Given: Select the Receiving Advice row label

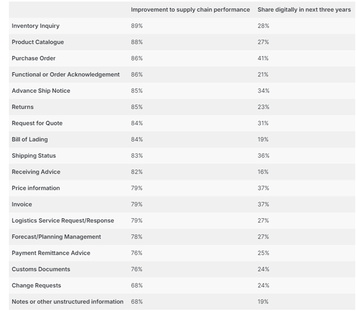Looking at the screenshot, I should click(36, 172).
